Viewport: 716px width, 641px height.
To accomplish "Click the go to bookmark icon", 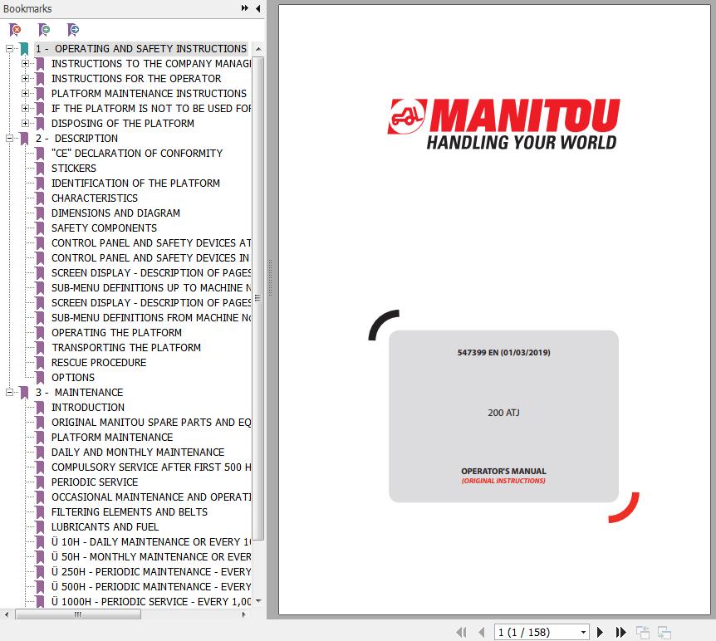I will (x=73, y=30).
